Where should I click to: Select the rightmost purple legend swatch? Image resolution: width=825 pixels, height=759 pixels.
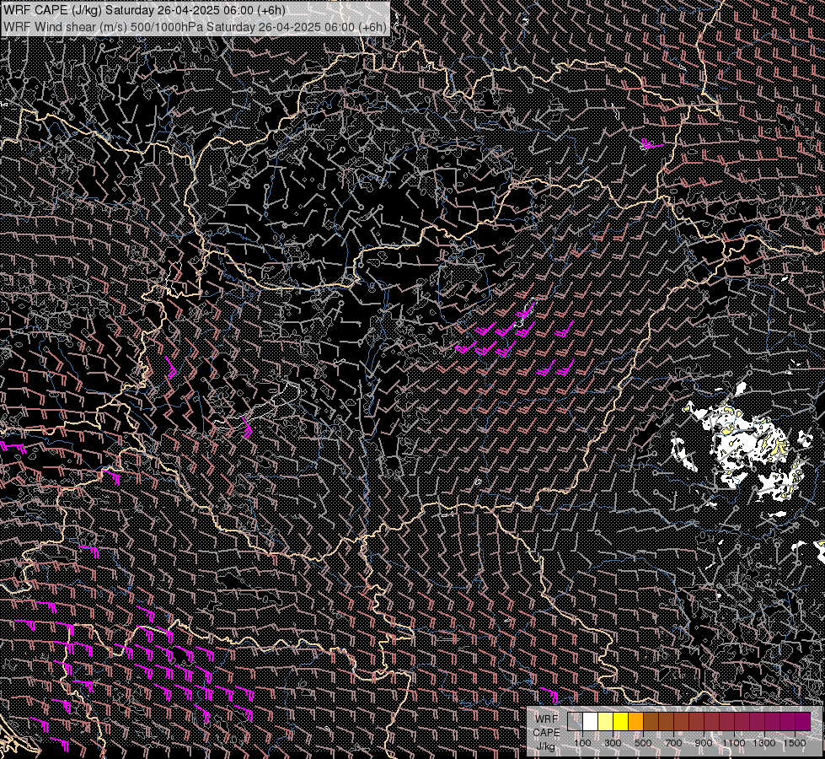click(x=803, y=721)
